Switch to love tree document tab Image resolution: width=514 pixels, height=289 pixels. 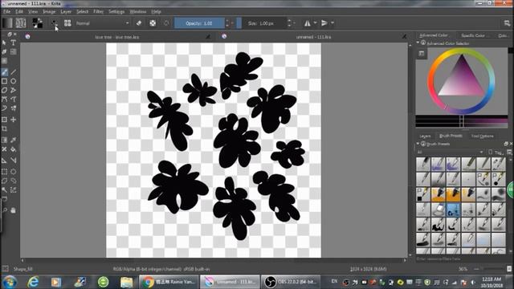point(117,37)
